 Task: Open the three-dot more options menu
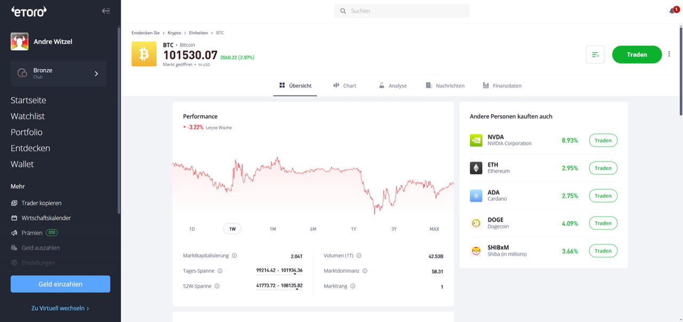pos(669,54)
